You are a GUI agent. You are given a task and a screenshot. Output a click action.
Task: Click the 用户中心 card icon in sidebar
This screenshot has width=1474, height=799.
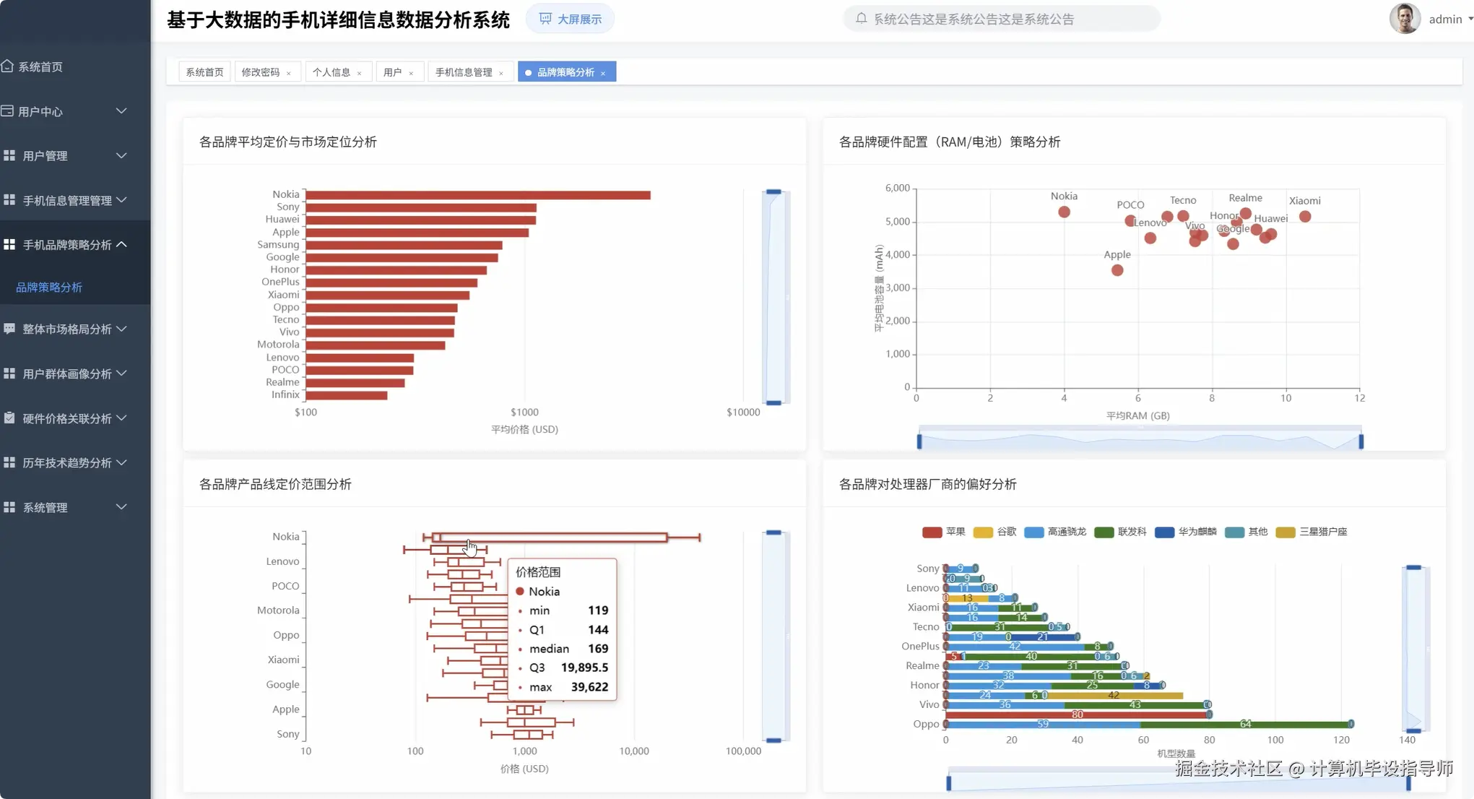click(7, 111)
